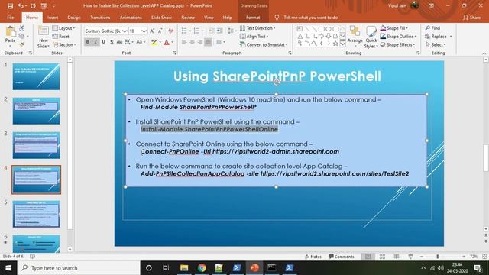Select the rectangle shape in shapes gallery
489x275 pixels.
(x=321, y=29)
